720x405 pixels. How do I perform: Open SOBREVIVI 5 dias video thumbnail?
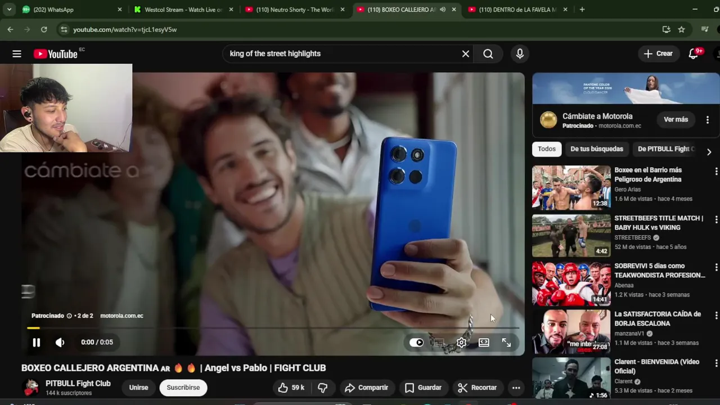coord(571,283)
